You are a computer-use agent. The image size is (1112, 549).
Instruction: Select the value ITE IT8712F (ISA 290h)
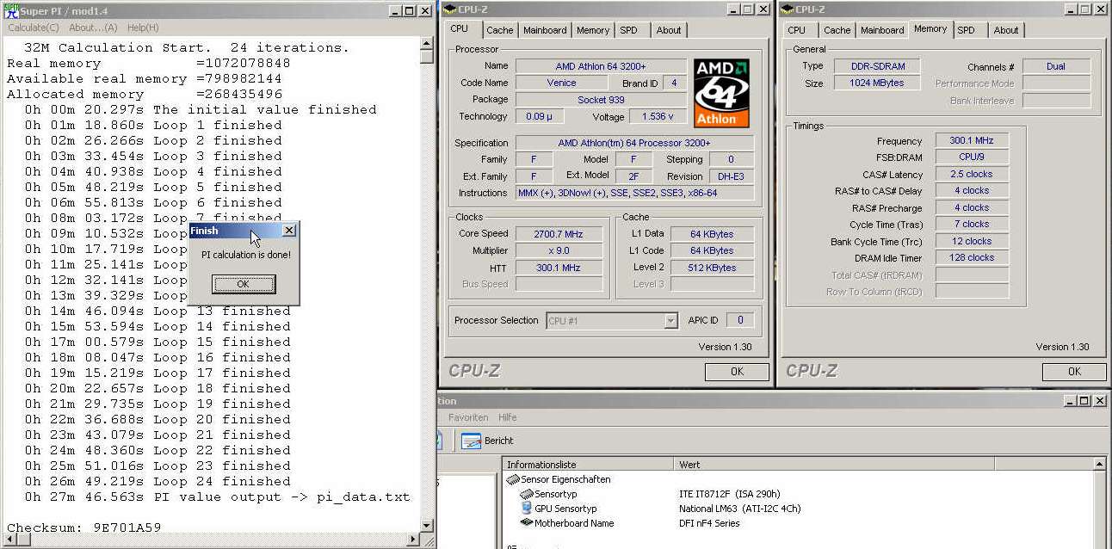[x=732, y=494]
